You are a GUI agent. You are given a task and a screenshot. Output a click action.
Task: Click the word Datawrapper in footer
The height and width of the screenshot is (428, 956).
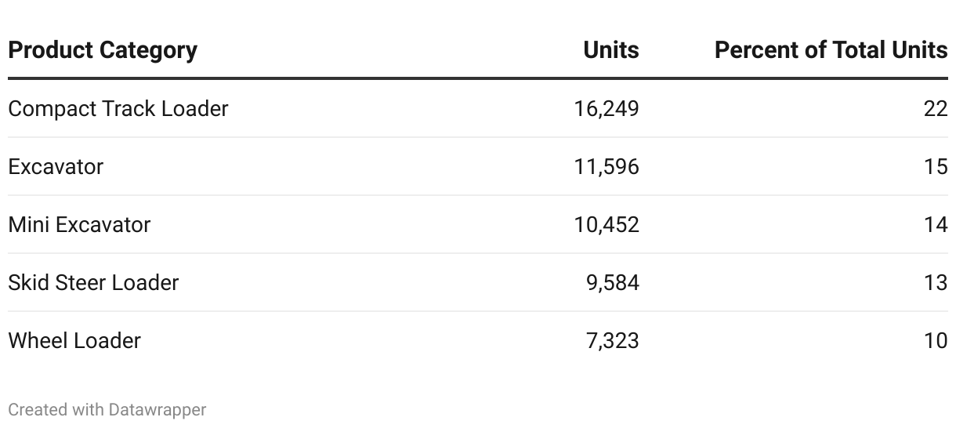click(x=158, y=409)
